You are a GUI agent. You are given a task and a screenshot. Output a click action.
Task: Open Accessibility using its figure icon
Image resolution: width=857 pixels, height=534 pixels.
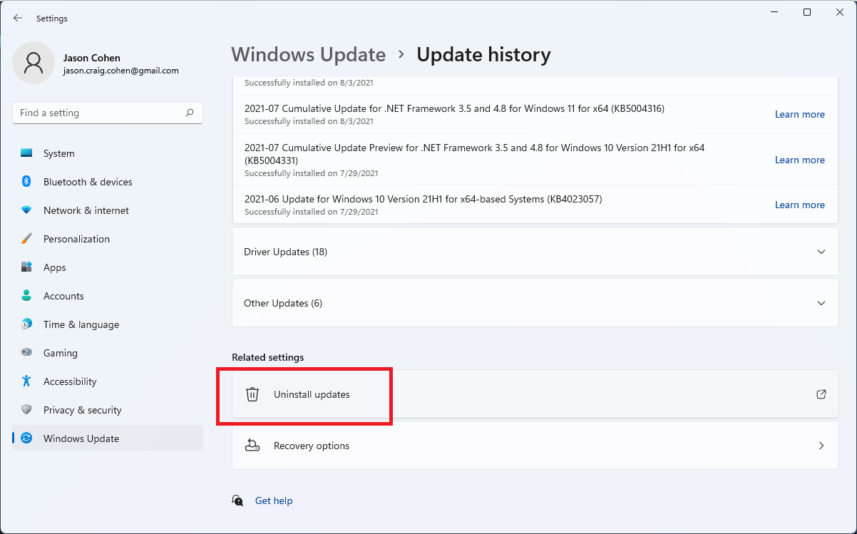(26, 381)
